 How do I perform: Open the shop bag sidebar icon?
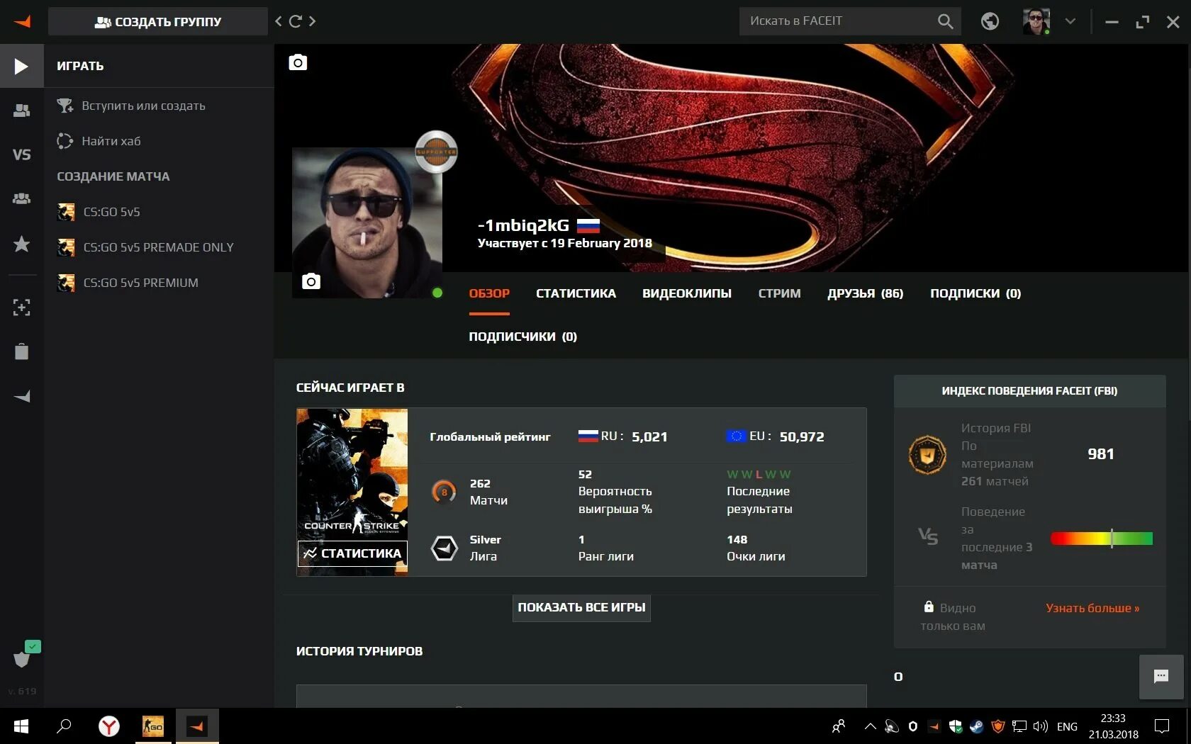21,351
